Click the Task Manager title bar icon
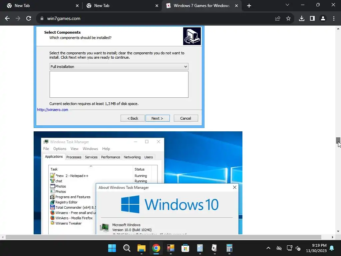 coord(46,142)
